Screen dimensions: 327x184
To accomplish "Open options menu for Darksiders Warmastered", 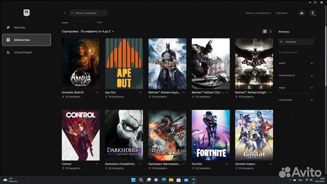I will click(183, 164).
